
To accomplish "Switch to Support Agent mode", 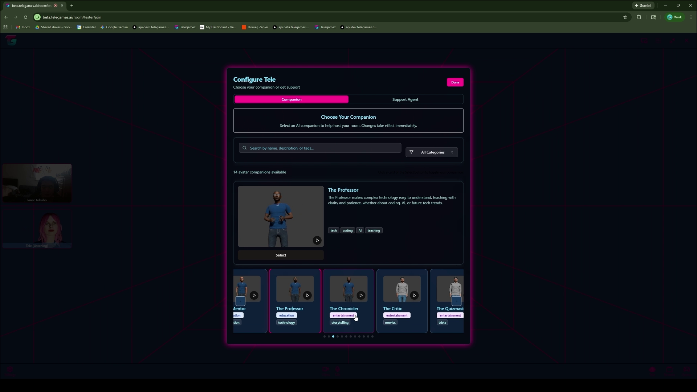I will tap(405, 99).
